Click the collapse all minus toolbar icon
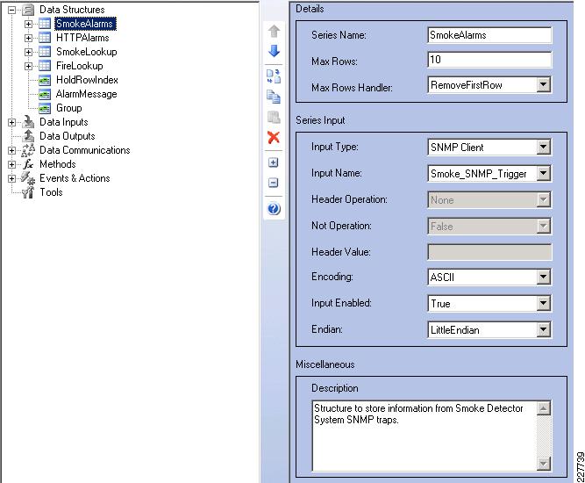 274,183
